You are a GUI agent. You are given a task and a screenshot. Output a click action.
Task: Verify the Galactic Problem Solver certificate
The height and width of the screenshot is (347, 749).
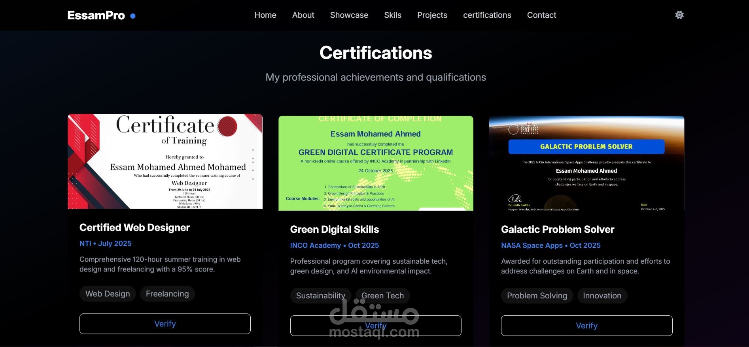587,326
